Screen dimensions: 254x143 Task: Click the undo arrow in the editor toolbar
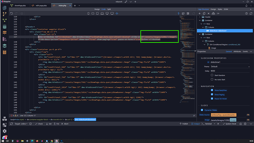click(11, 14)
